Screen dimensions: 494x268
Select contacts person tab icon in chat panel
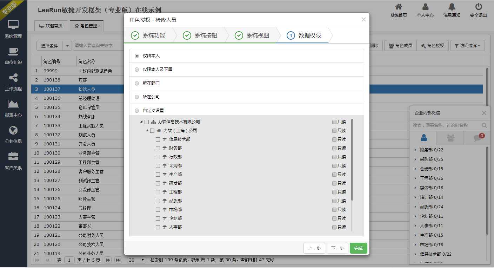tap(423, 138)
